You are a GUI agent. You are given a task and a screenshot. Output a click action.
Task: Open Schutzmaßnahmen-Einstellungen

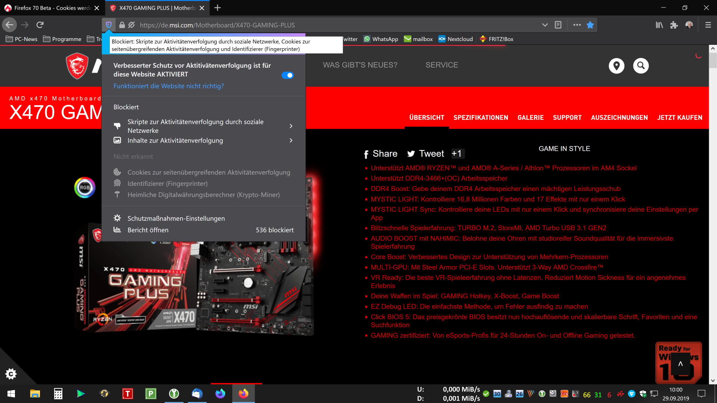[x=176, y=218]
